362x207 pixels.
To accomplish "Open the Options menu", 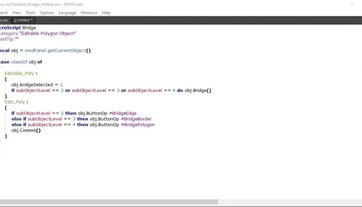I will (x=47, y=13).
